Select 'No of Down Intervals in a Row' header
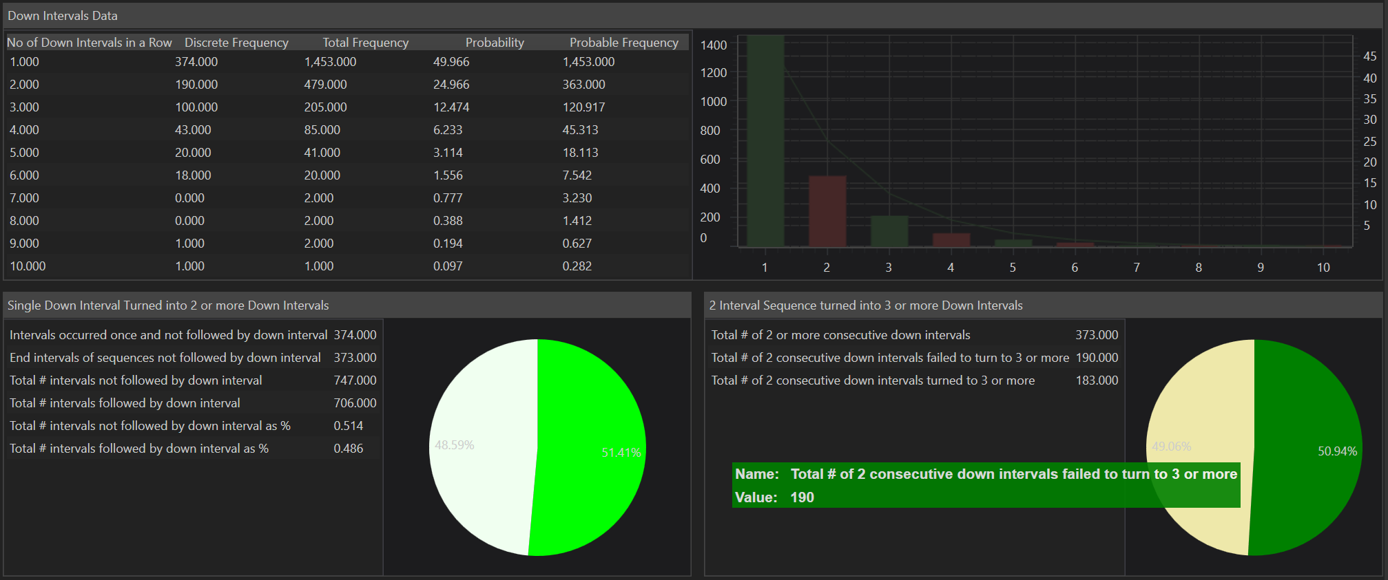Image resolution: width=1388 pixels, height=580 pixels. coord(90,43)
